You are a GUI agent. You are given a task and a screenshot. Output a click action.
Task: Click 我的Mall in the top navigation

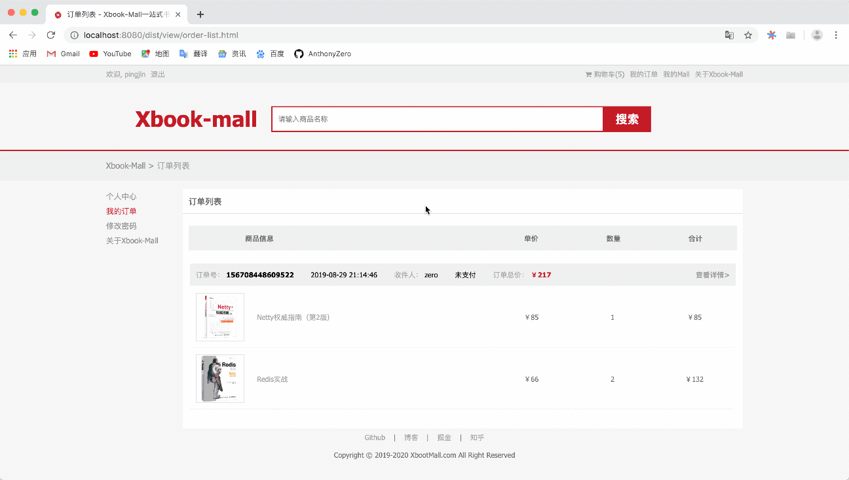pos(676,75)
